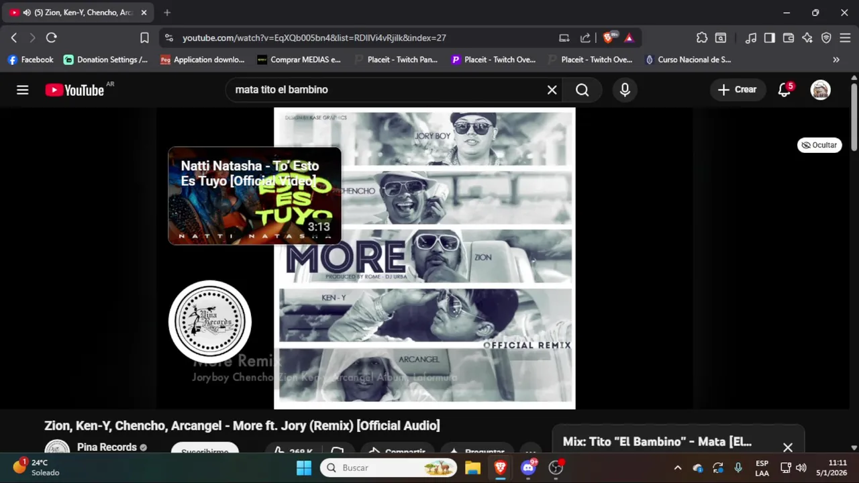Install app icon in address bar
The height and width of the screenshot is (483, 859).
(x=564, y=38)
